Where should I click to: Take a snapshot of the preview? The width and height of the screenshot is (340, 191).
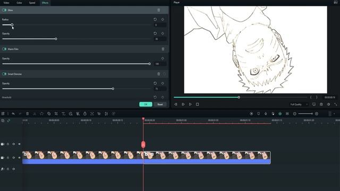click(x=321, y=105)
